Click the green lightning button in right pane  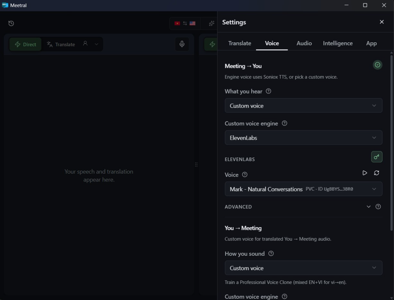211,44
